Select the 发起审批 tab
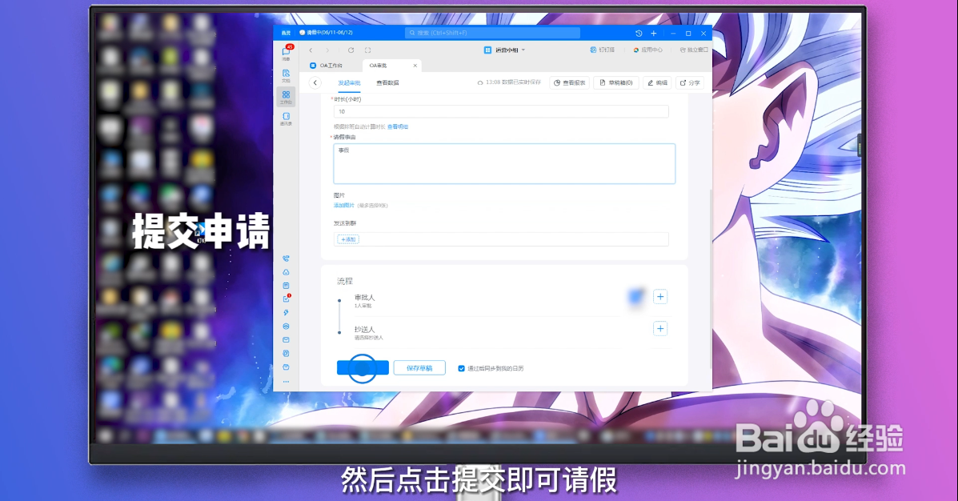958x501 pixels. (x=350, y=82)
